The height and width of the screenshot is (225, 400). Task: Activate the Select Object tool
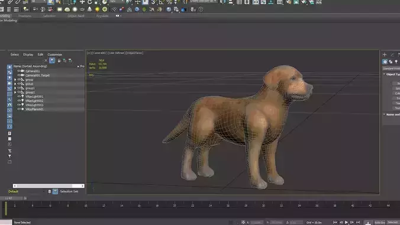(50, 2)
